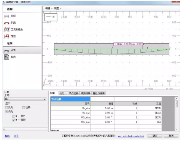Uncheck the 内力 (internal forces) checkbox
Screen dimensions: 181x141
coord(6,112)
